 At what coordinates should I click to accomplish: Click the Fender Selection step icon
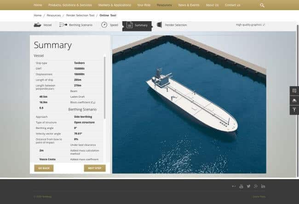159,25
